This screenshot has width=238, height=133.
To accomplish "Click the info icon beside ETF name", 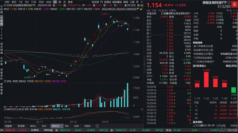I will tap(229, 2).
